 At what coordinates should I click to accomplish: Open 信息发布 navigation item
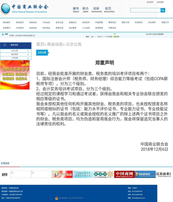point(86,22)
